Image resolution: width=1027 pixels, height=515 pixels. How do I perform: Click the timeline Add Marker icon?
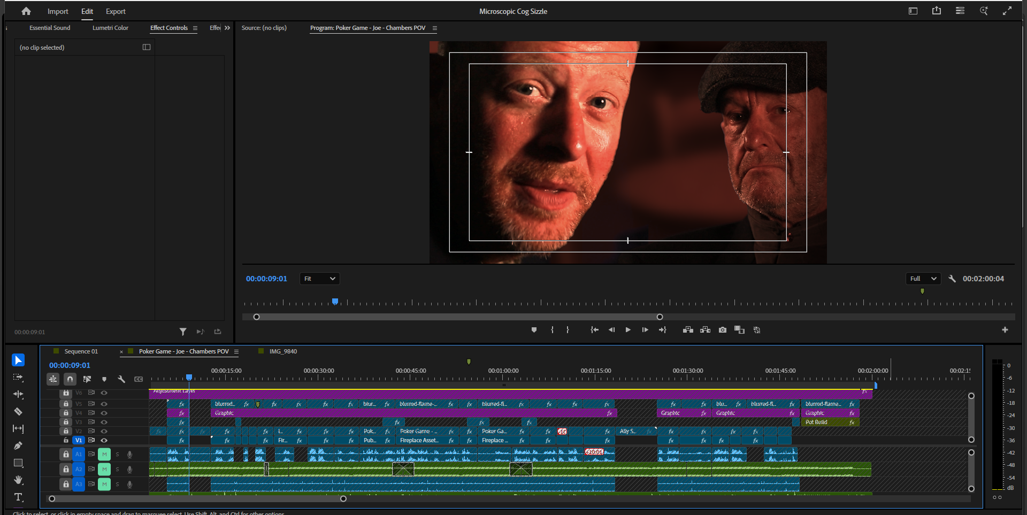[104, 379]
